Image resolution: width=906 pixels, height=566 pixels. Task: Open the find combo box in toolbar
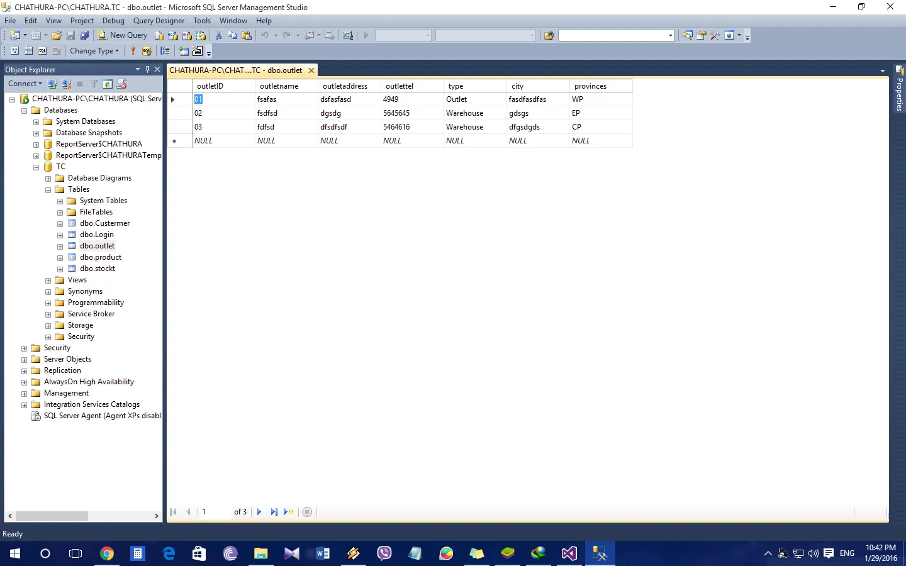(617, 35)
